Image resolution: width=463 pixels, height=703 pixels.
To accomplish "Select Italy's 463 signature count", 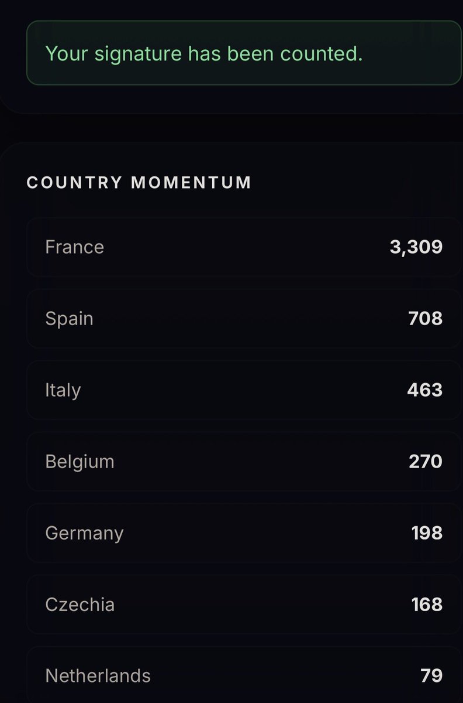I will point(425,390).
